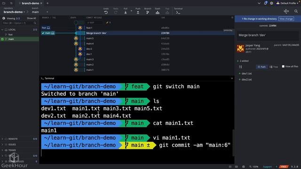Click the Pop stash icon

[x=167, y=13]
